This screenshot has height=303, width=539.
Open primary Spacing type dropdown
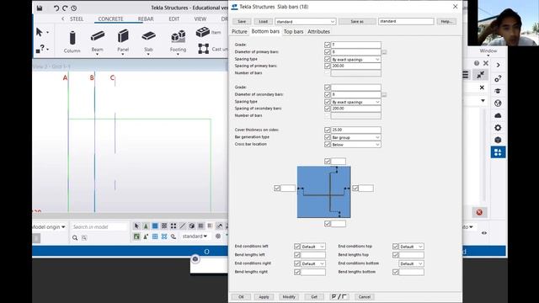355,60
